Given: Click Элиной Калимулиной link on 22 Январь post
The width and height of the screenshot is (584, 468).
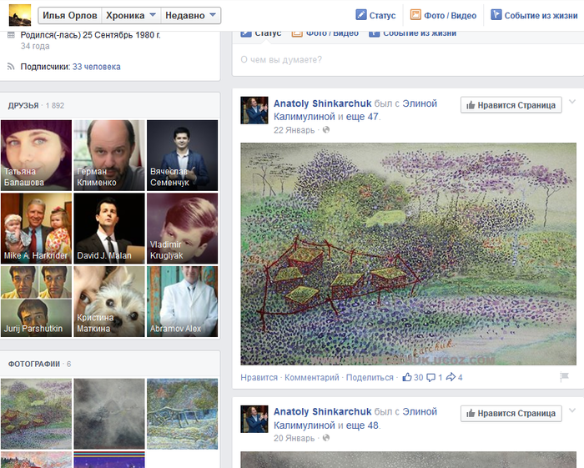Looking at the screenshot, I should 355,110.
